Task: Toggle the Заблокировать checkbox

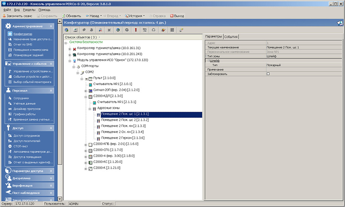Action: pyautogui.click(x=268, y=74)
